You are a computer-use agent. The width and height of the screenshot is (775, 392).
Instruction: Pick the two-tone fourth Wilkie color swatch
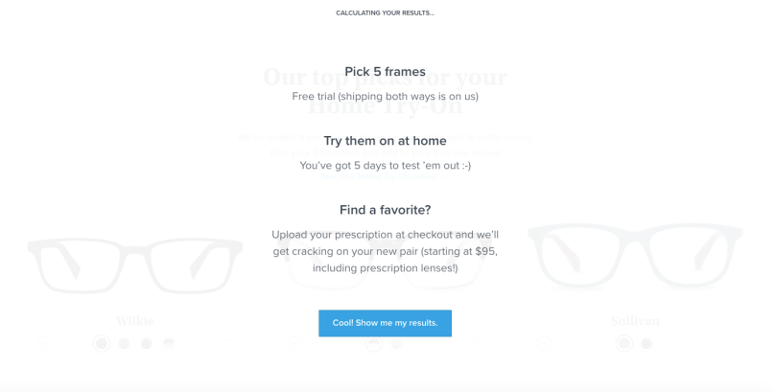point(168,343)
